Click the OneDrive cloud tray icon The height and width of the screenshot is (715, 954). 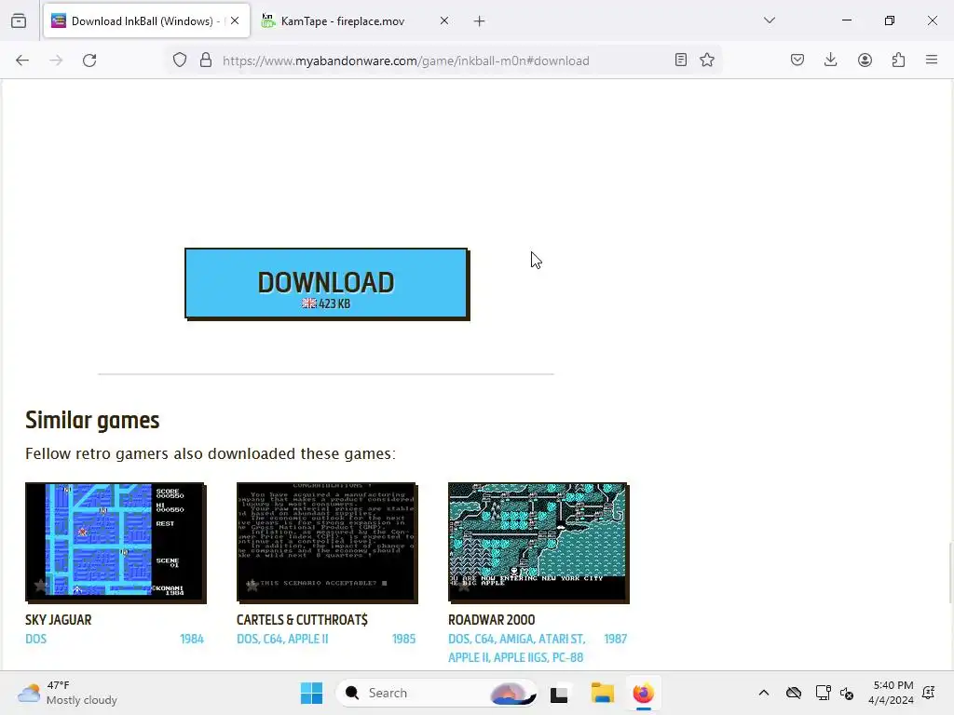pos(794,693)
